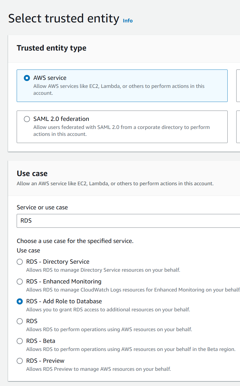Screen dimensions: 240x386
Task: Select the RDS - Preview use case
Action: point(20,361)
